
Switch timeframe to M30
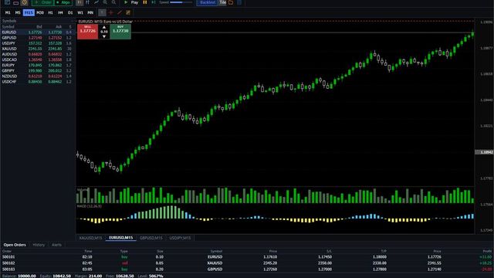pos(40,12)
